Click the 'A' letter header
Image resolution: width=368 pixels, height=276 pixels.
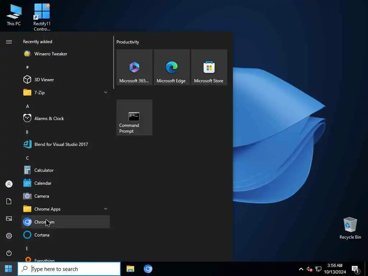point(27,106)
